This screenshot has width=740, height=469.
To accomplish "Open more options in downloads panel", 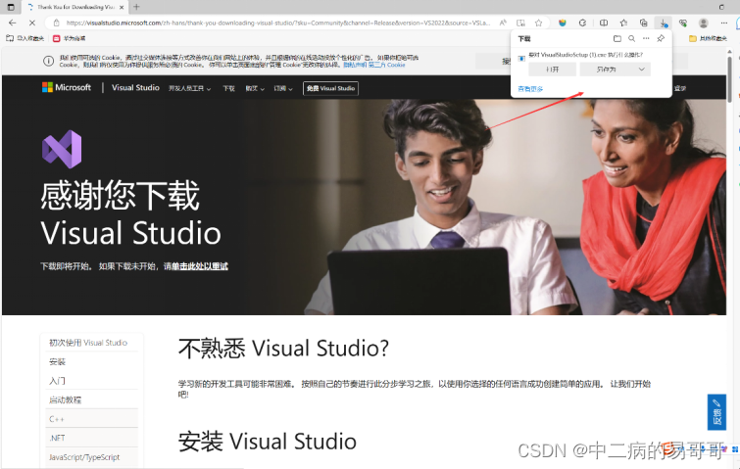I will 646,38.
